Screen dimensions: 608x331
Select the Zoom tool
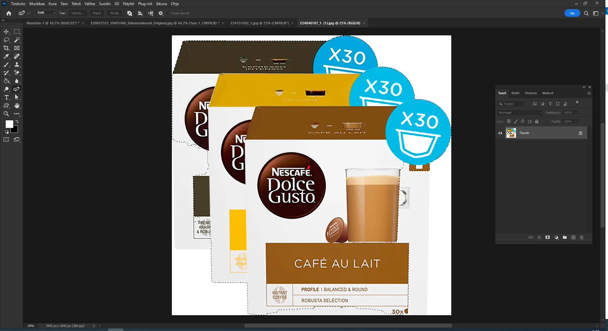[6, 114]
